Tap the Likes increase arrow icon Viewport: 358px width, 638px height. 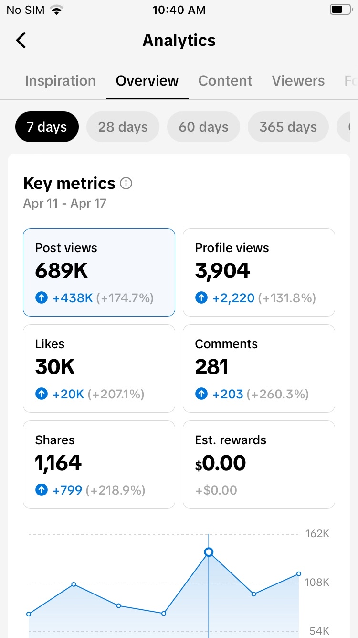[42, 394]
